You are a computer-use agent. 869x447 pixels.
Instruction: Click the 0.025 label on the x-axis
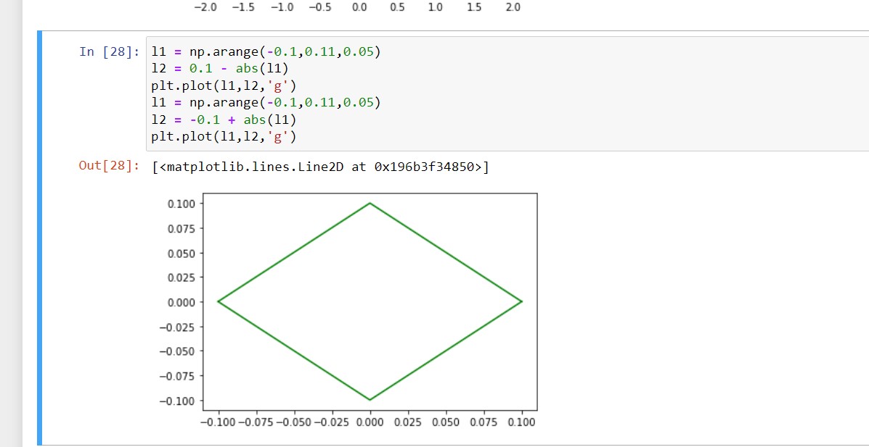click(x=408, y=422)
